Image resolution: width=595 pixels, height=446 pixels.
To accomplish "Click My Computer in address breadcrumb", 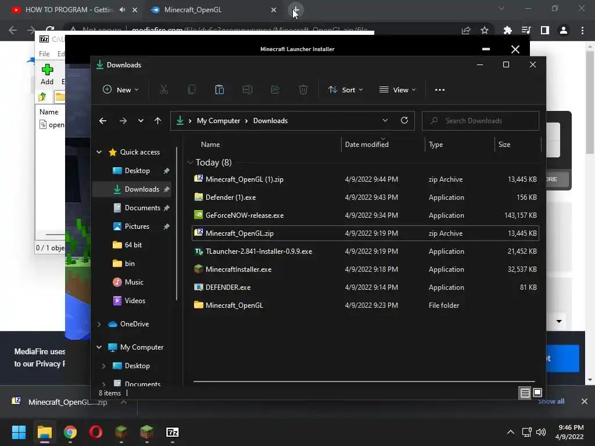I will click(218, 121).
